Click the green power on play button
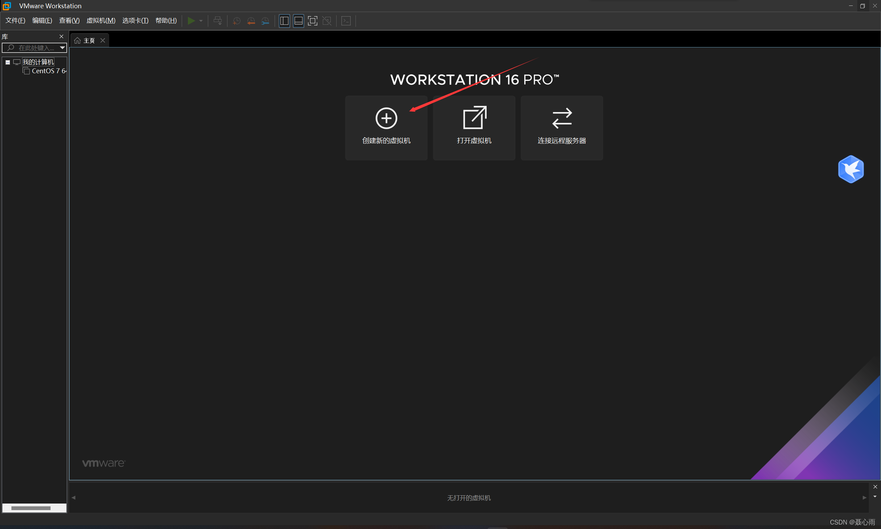 pos(191,21)
